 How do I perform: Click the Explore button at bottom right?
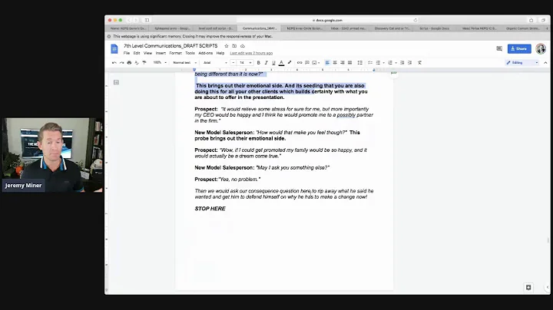(528, 288)
